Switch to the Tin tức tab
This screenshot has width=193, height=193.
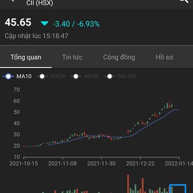[x=72, y=57]
